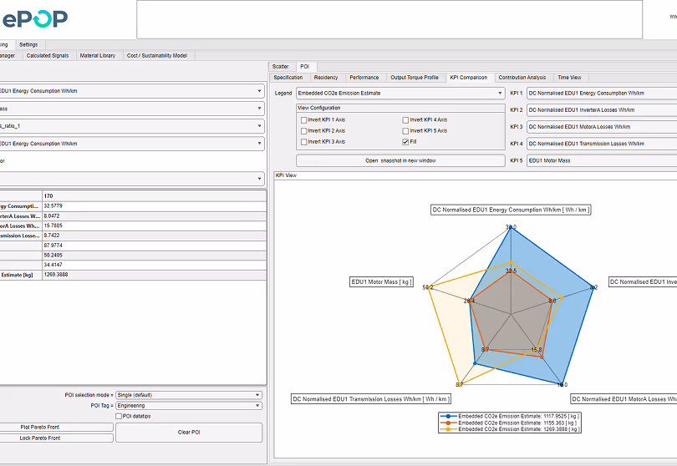
Task: Expand second EDU1 Energy Consumption Wh/km dropdown
Action: coord(132,144)
